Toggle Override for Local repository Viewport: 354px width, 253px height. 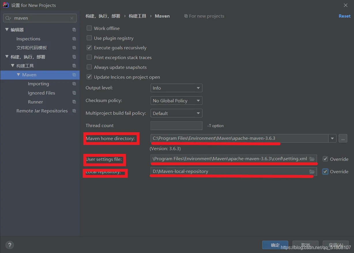point(325,171)
